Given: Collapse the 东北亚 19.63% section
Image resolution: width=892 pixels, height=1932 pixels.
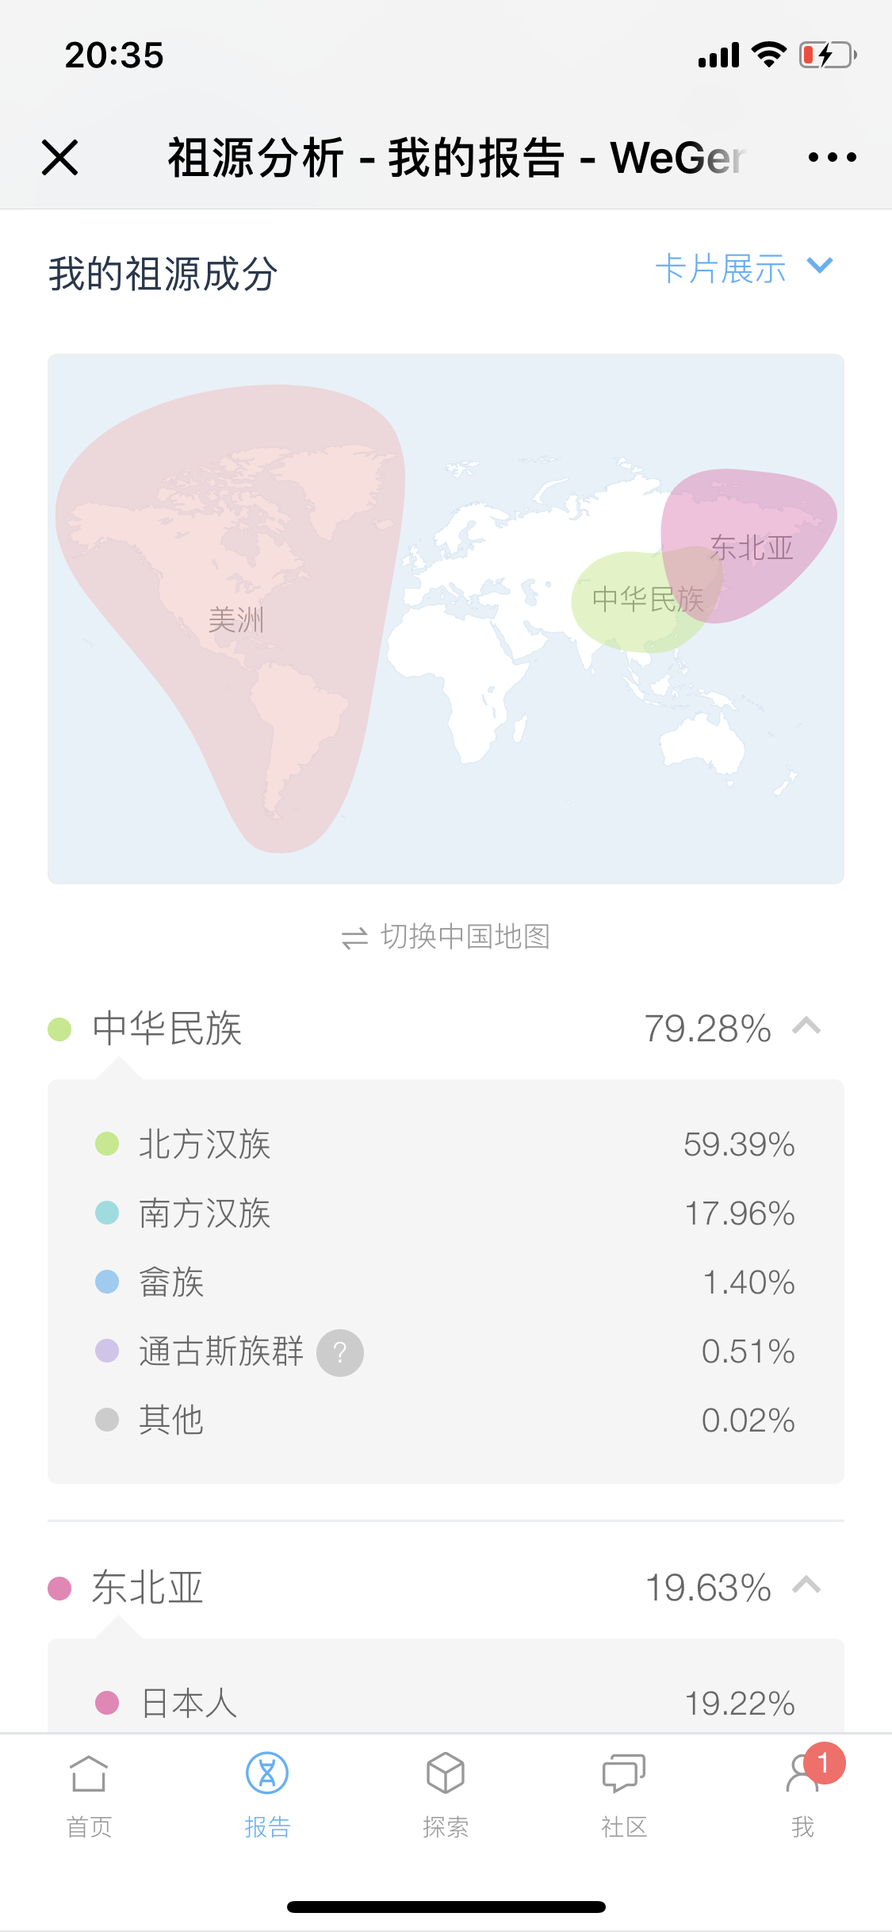Looking at the screenshot, I should (x=806, y=1586).
